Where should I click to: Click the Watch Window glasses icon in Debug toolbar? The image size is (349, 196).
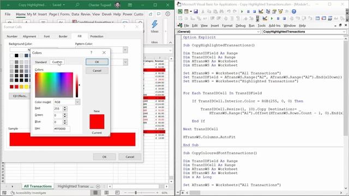pyautogui.click(x=330, y=19)
